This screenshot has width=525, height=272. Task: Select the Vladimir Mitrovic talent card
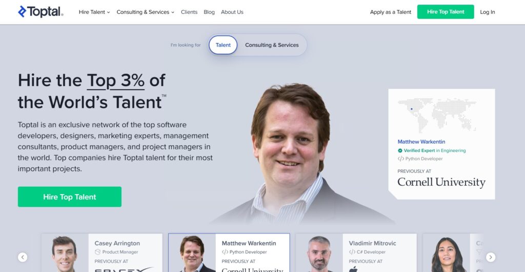pos(356,253)
